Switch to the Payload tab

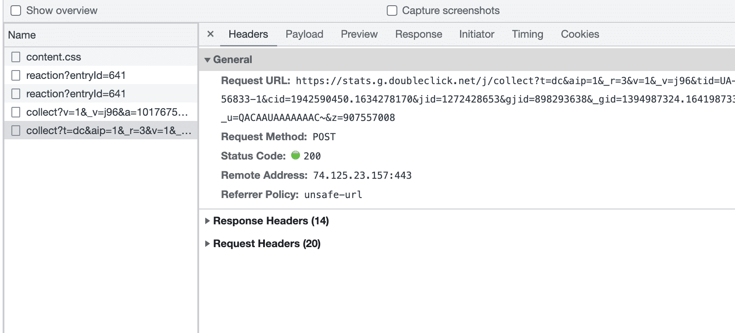304,34
